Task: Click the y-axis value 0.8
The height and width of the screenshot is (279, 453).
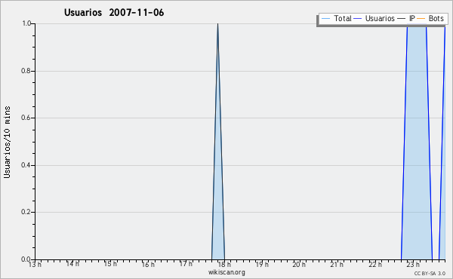Action: [x=26, y=71]
